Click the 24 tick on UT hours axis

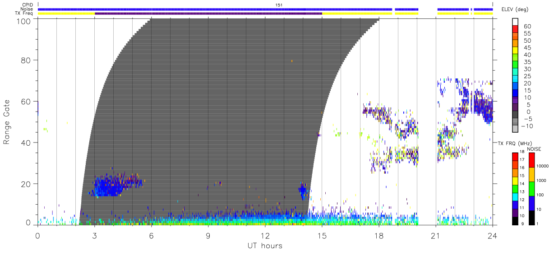492,235
